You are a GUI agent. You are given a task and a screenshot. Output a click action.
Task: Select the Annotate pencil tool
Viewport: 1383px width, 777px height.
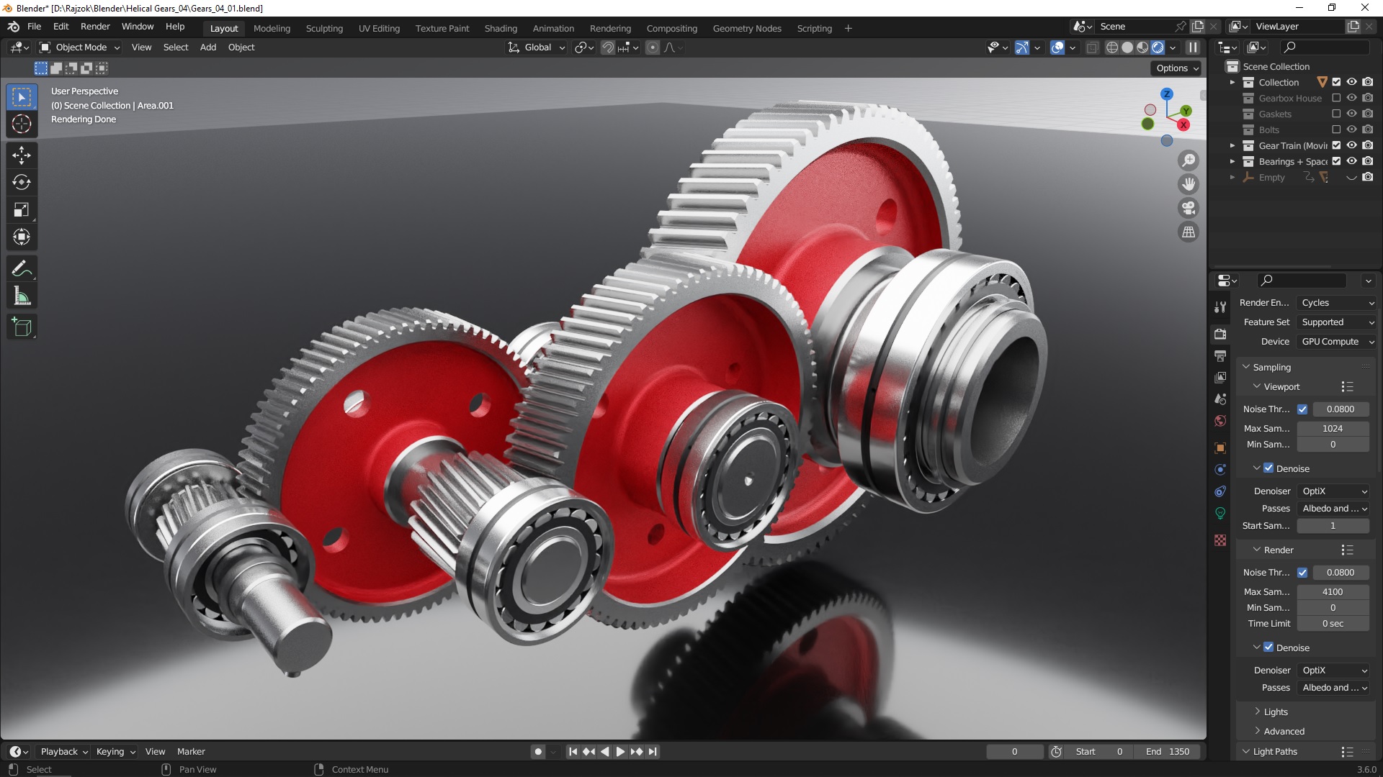tap(22, 269)
